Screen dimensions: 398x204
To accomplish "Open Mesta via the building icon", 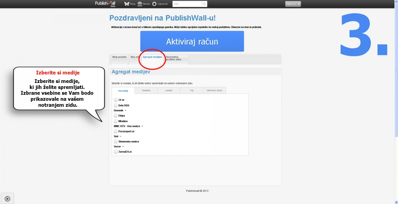I will click(140, 4).
